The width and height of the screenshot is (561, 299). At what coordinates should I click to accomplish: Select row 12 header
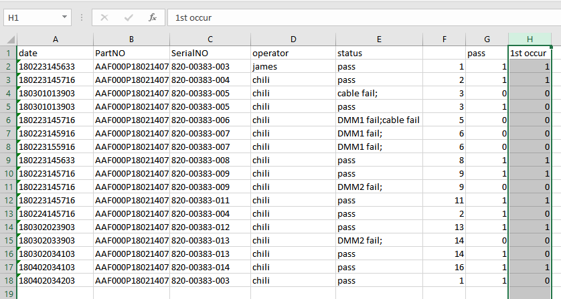click(x=8, y=200)
